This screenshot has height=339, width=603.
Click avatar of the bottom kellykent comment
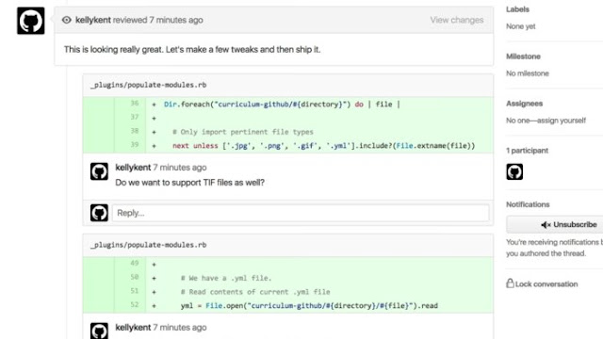click(99, 331)
